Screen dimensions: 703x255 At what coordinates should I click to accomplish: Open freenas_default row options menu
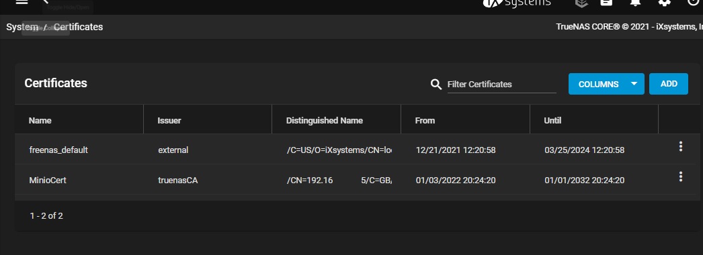(x=681, y=146)
